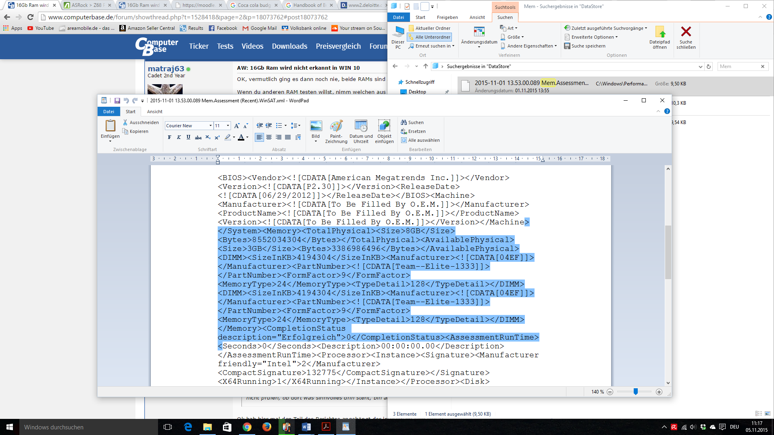Enable justified paragraph alignment
Viewport: 774px width, 435px height.
click(x=288, y=137)
